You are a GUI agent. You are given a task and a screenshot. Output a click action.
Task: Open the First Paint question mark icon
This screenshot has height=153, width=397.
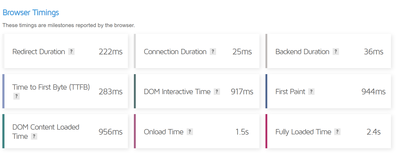pos(311,92)
